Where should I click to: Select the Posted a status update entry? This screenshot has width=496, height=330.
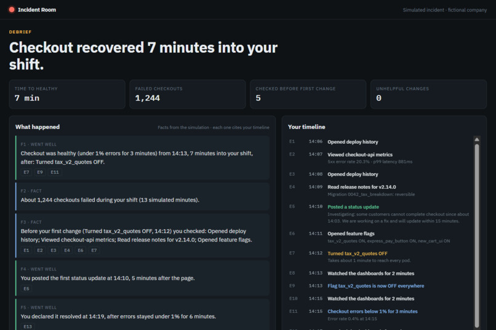coord(380,213)
